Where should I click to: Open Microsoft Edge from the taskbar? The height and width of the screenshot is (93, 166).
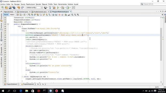coord(21,91)
